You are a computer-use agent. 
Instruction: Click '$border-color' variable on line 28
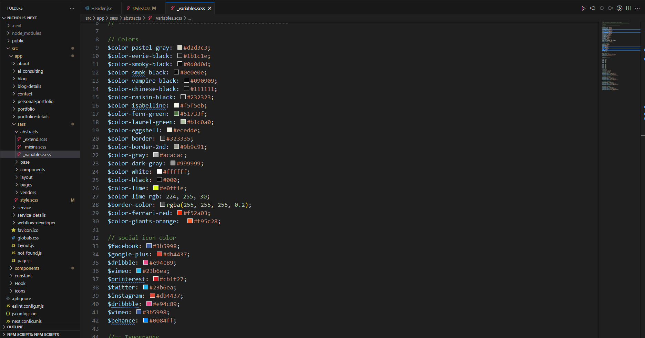(130, 205)
